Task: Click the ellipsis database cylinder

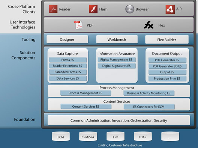Action: click(x=170, y=136)
